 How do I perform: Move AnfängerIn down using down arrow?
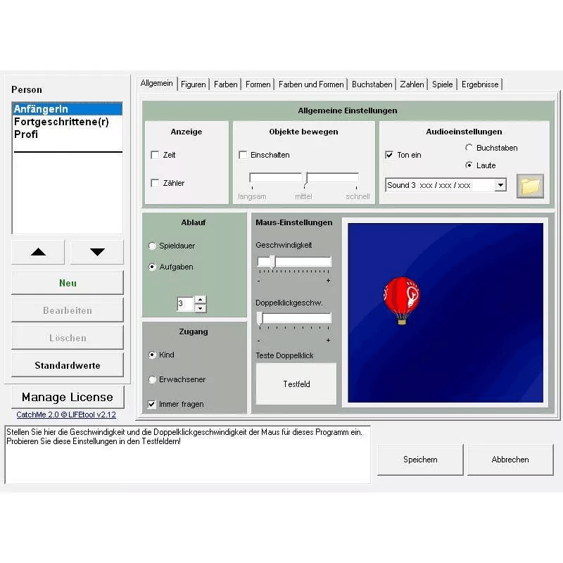click(97, 251)
